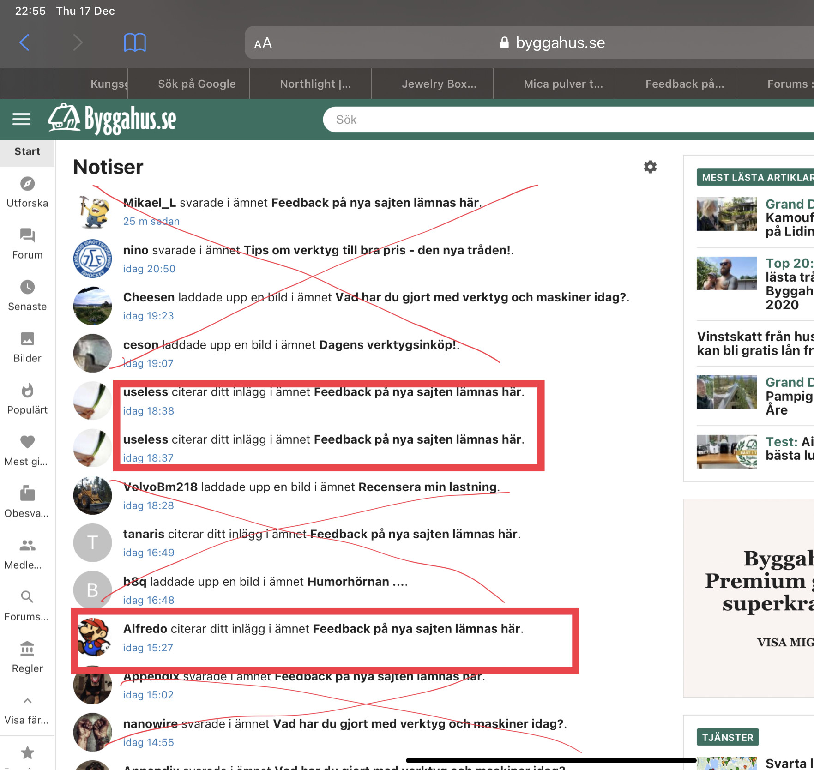This screenshot has height=770, width=814.
Task: Open Alfredo's quote notification about Feedback thread
Action: click(323, 629)
